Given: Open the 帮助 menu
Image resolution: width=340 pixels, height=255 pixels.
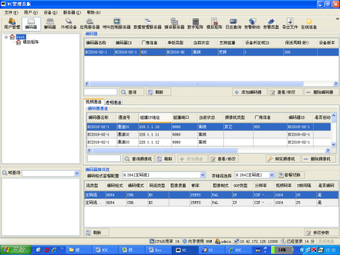Looking at the screenshot, I should (x=94, y=12).
